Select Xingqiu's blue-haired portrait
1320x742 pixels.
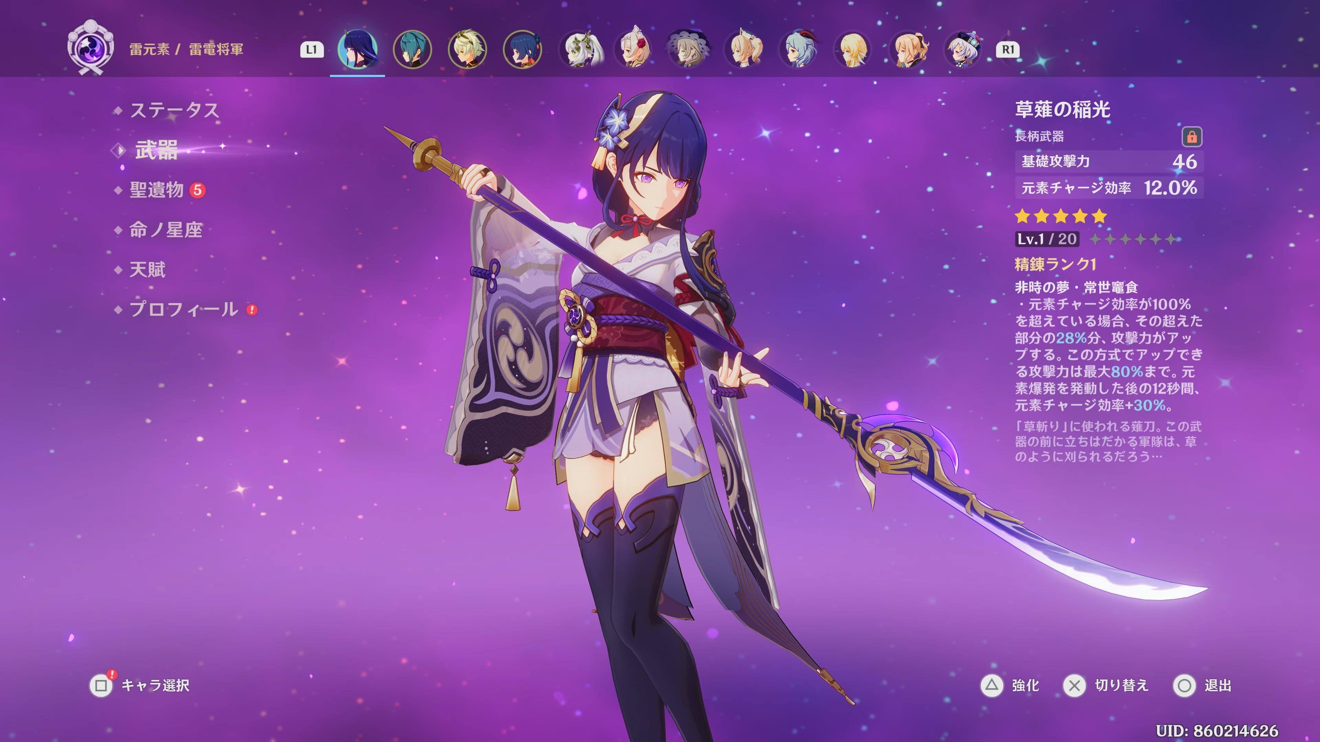[522, 49]
